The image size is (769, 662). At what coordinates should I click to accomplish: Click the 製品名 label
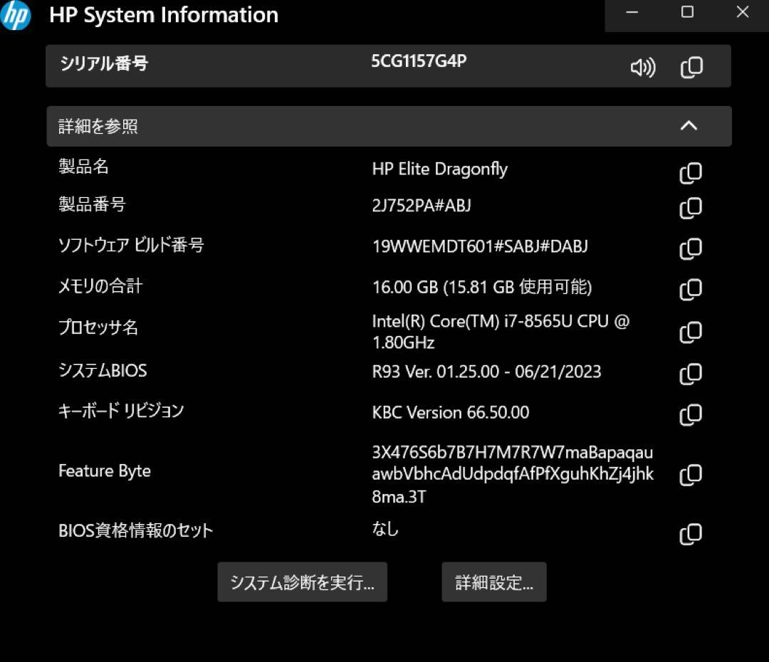[83, 167]
